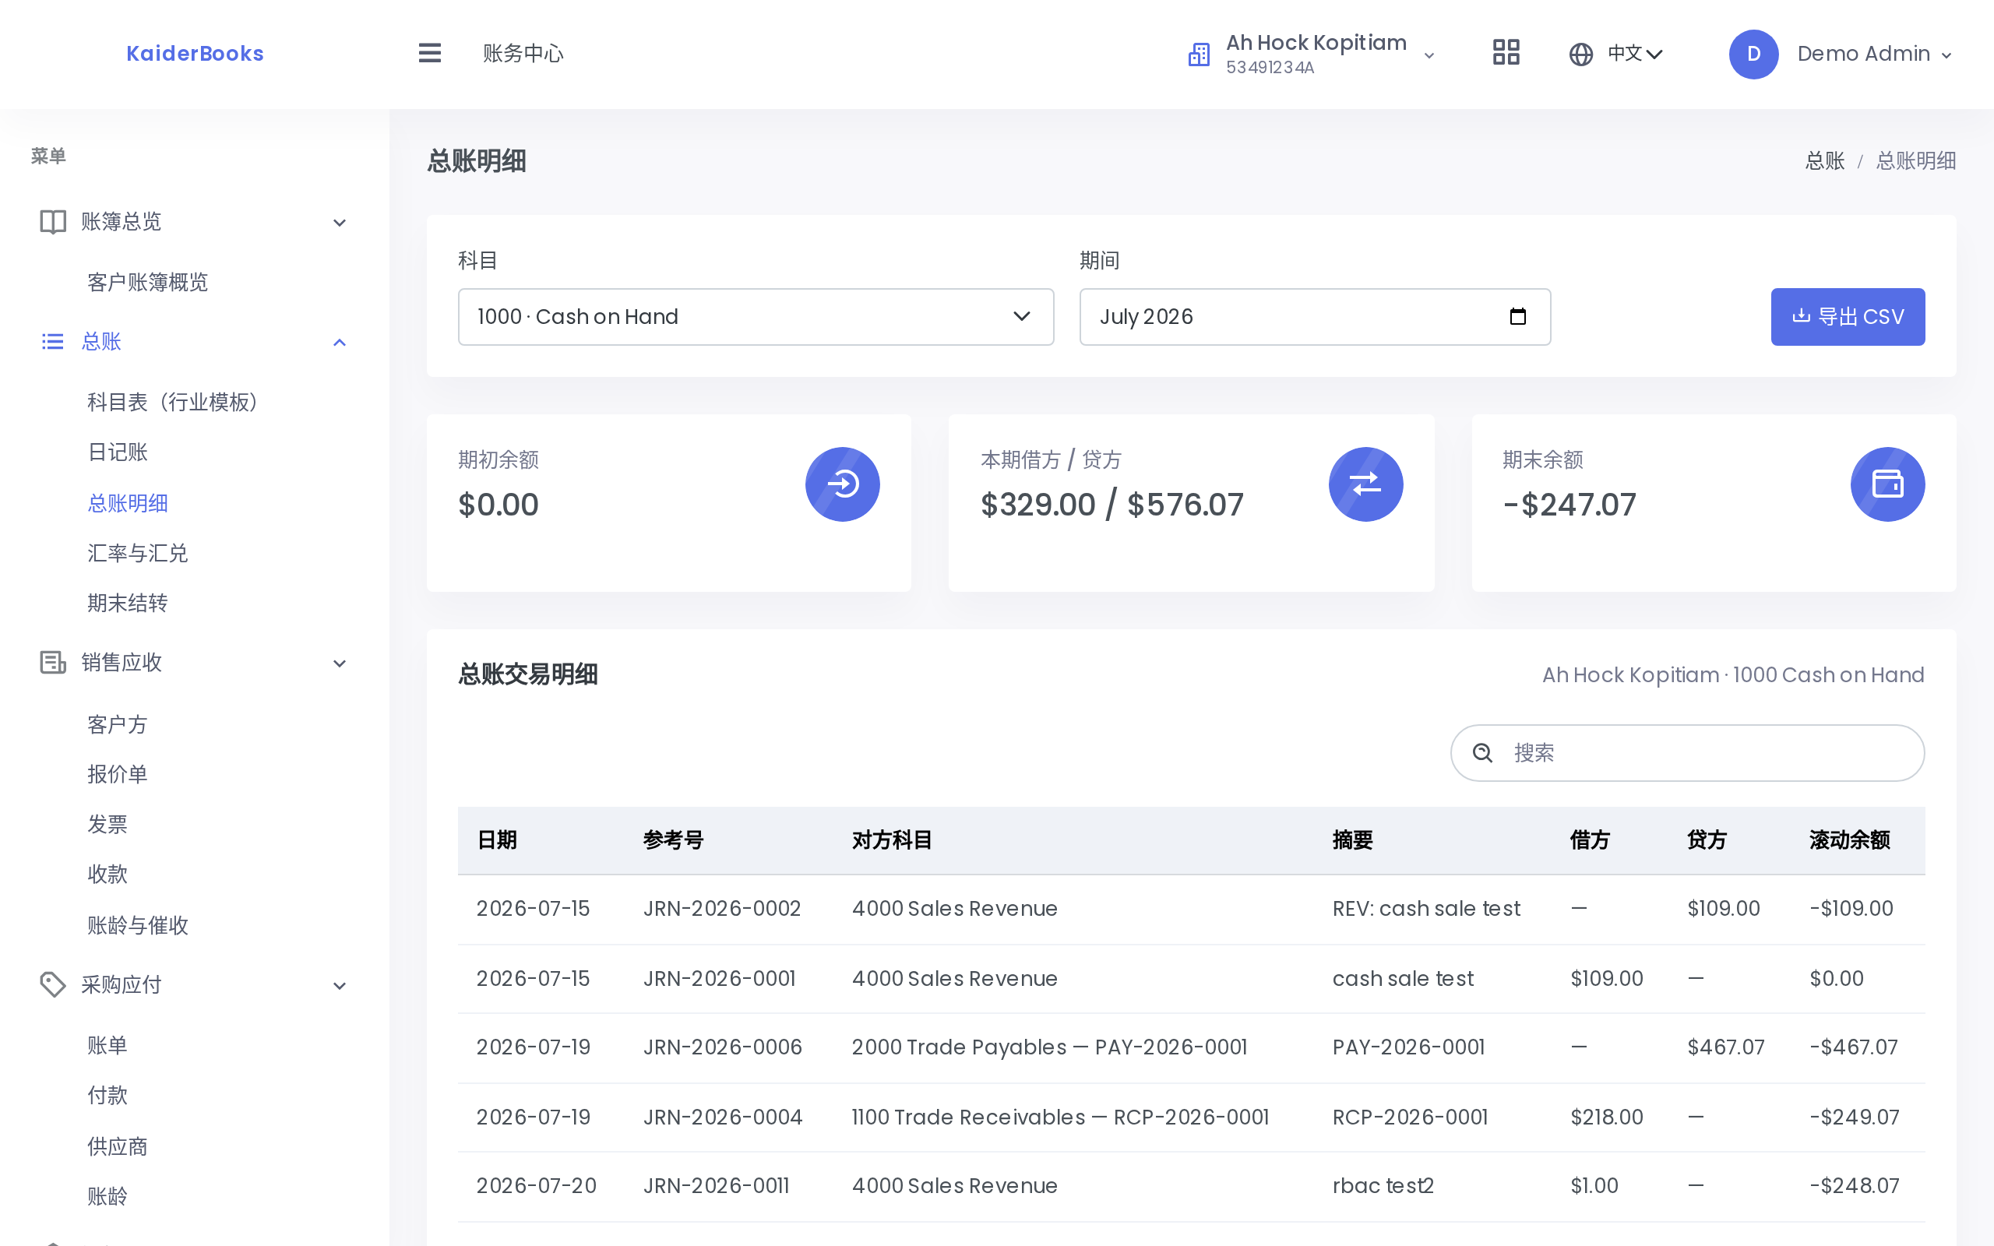Click the search magnifier icon
The width and height of the screenshot is (1994, 1246).
[1482, 752]
